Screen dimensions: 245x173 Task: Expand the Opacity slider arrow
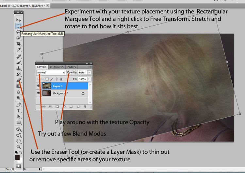pos(89,72)
